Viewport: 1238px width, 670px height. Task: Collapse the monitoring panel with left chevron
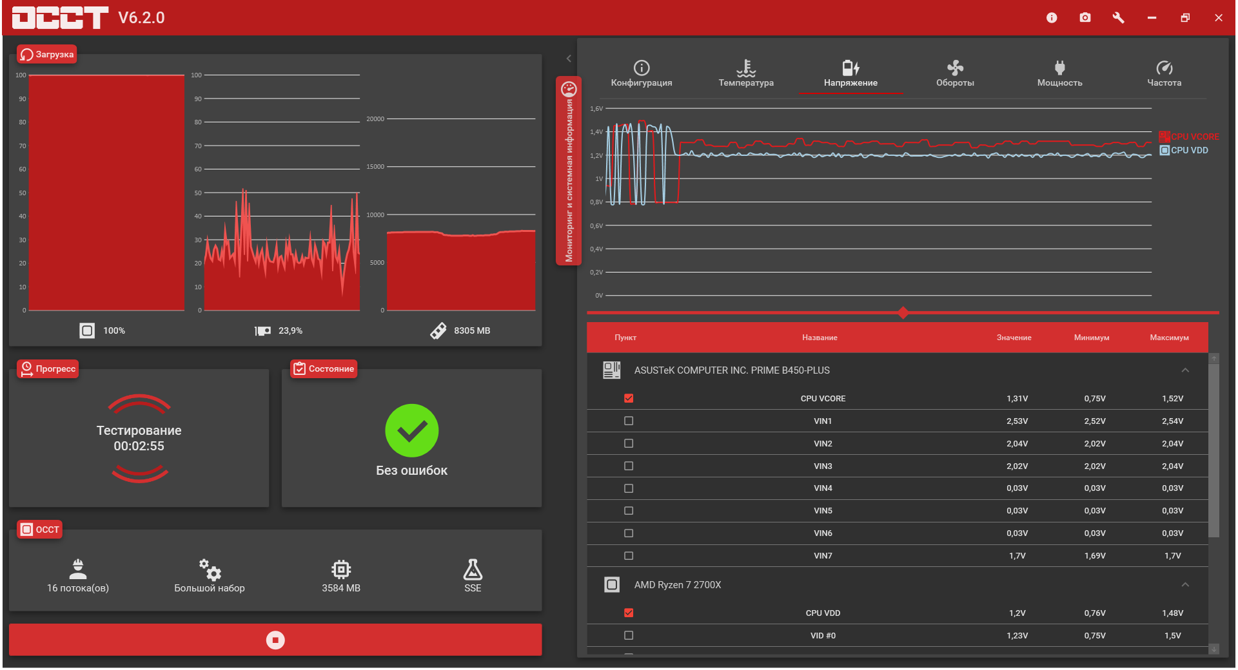(569, 59)
